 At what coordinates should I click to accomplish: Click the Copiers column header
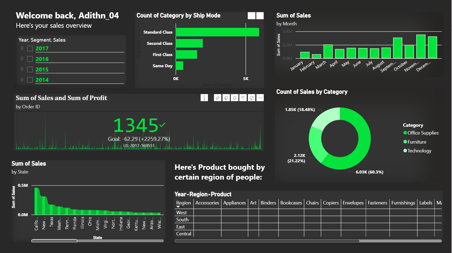[x=331, y=203]
